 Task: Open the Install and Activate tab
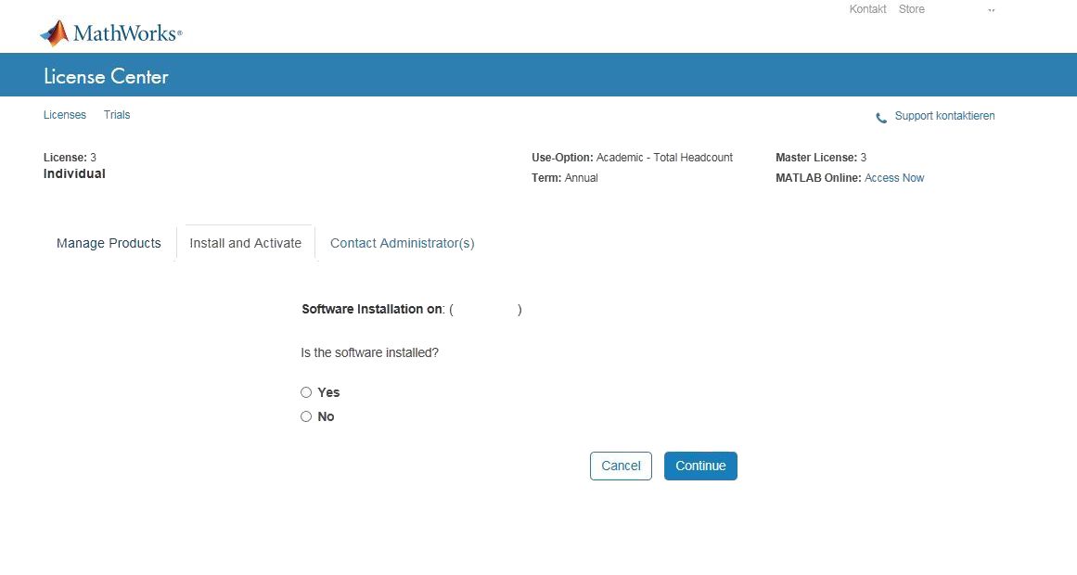245,243
